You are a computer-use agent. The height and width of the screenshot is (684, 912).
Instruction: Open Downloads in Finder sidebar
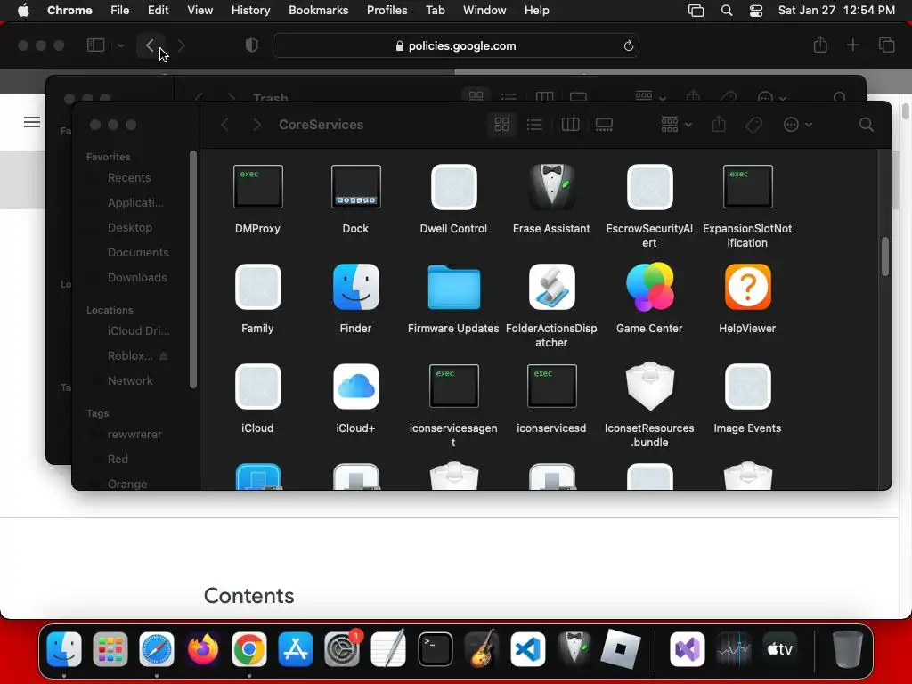click(x=137, y=278)
